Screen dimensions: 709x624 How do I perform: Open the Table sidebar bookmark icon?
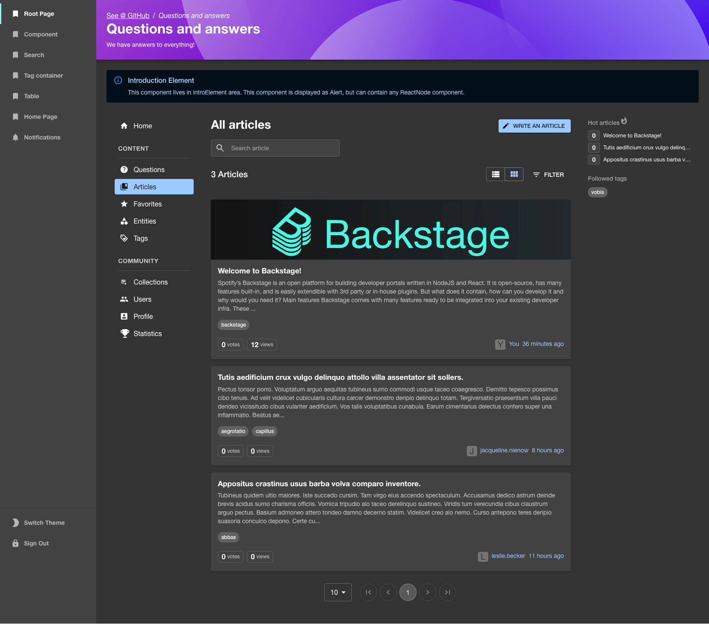point(15,96)
